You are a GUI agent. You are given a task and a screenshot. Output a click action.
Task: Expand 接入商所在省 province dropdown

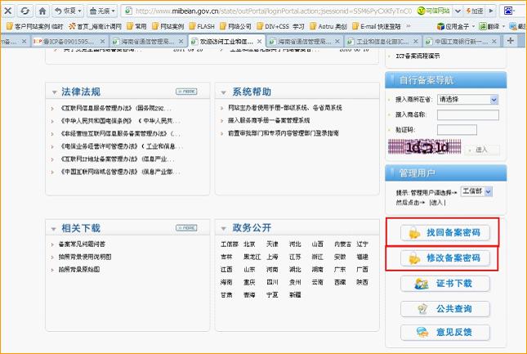click(467, 99)
